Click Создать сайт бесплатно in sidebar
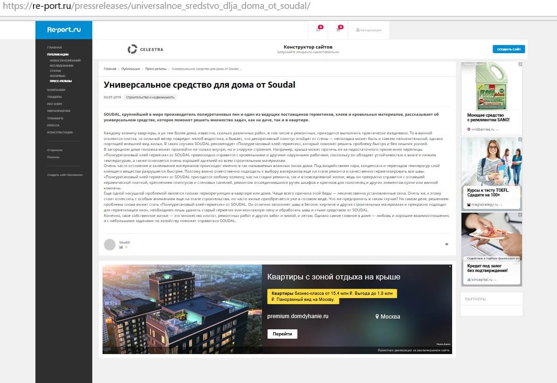Screen dimensions: 557x383 point(65,175)
